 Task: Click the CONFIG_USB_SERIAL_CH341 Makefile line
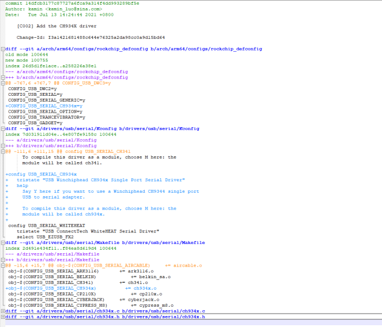tap(78, 283)
